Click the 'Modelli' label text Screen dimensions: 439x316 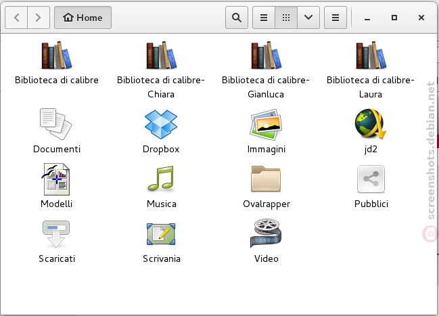57,204
